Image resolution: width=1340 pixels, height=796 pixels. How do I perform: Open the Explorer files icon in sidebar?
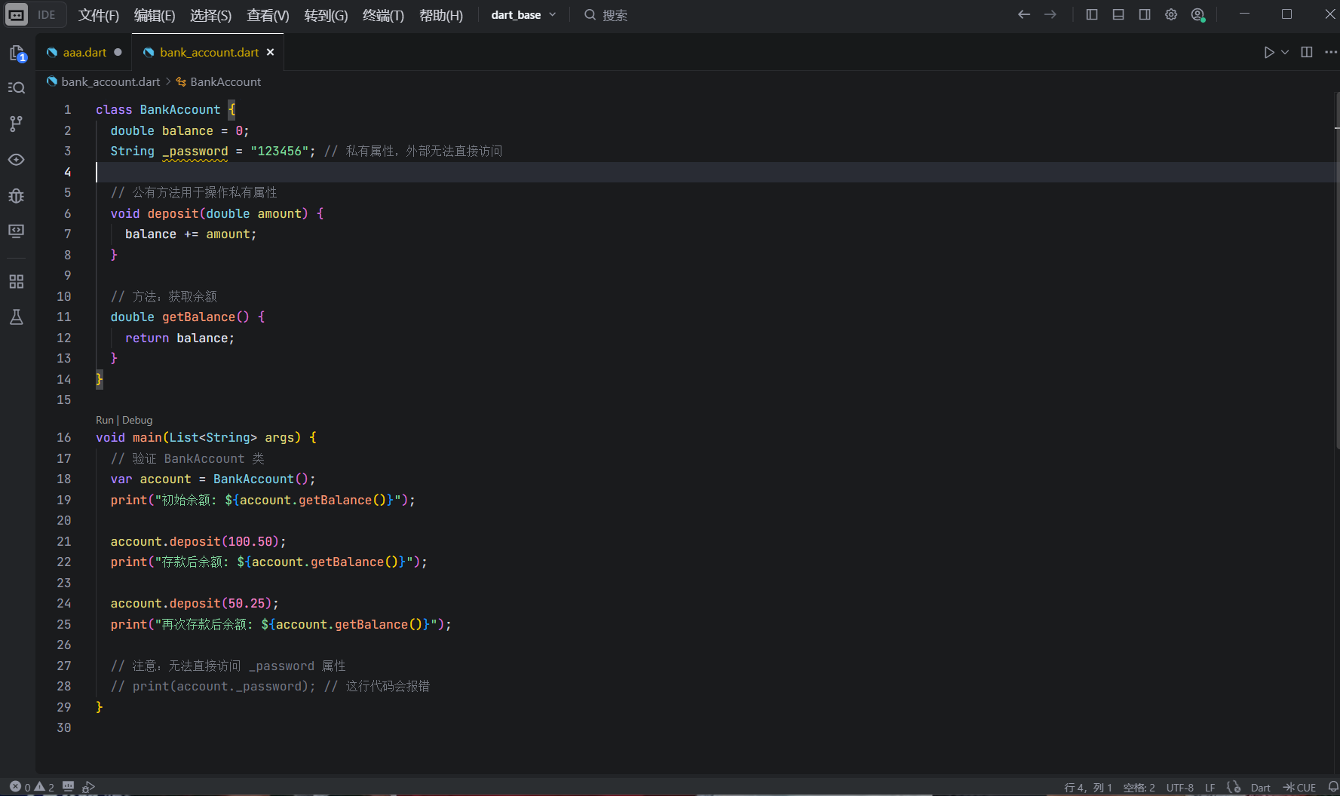coord(17,53)
